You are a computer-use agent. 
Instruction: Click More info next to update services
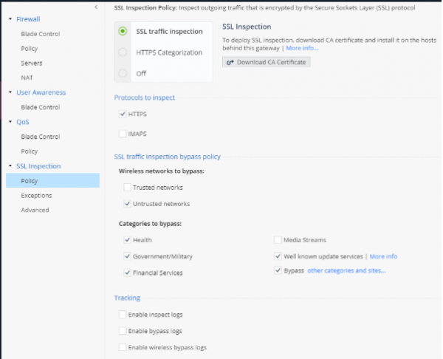point(383,256)
